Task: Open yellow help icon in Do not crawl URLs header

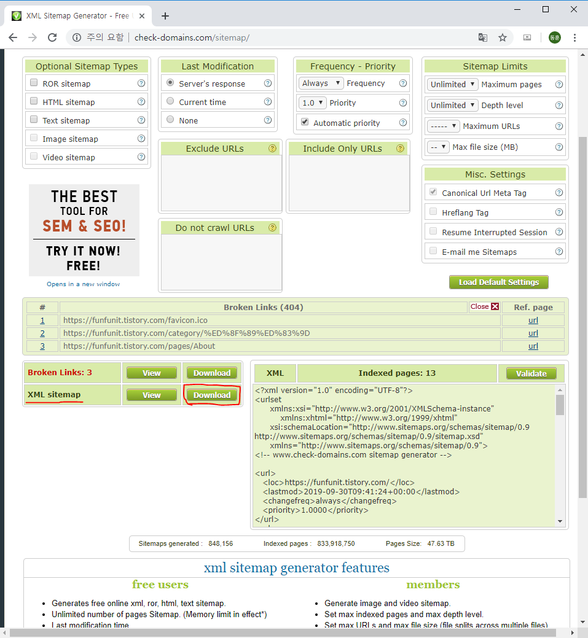Action: click(x=272, y=228)
